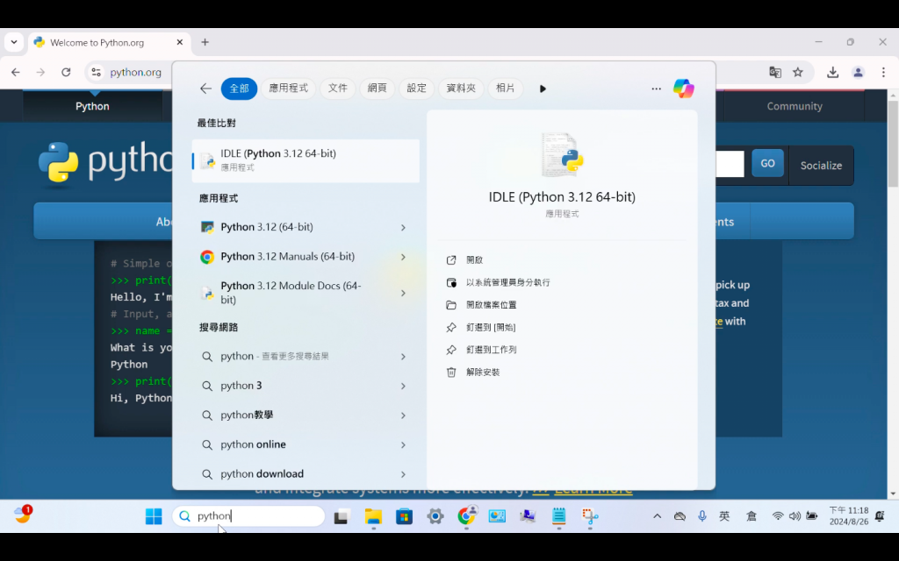Image resolution: width=899 pixels, height=561 pixels.
Task: Show hidden system tray icons
Action: point(657,516)
